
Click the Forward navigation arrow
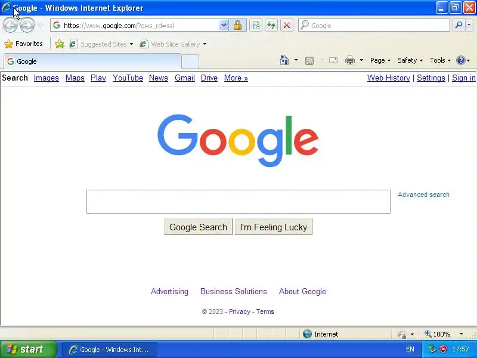click(27, 25)
